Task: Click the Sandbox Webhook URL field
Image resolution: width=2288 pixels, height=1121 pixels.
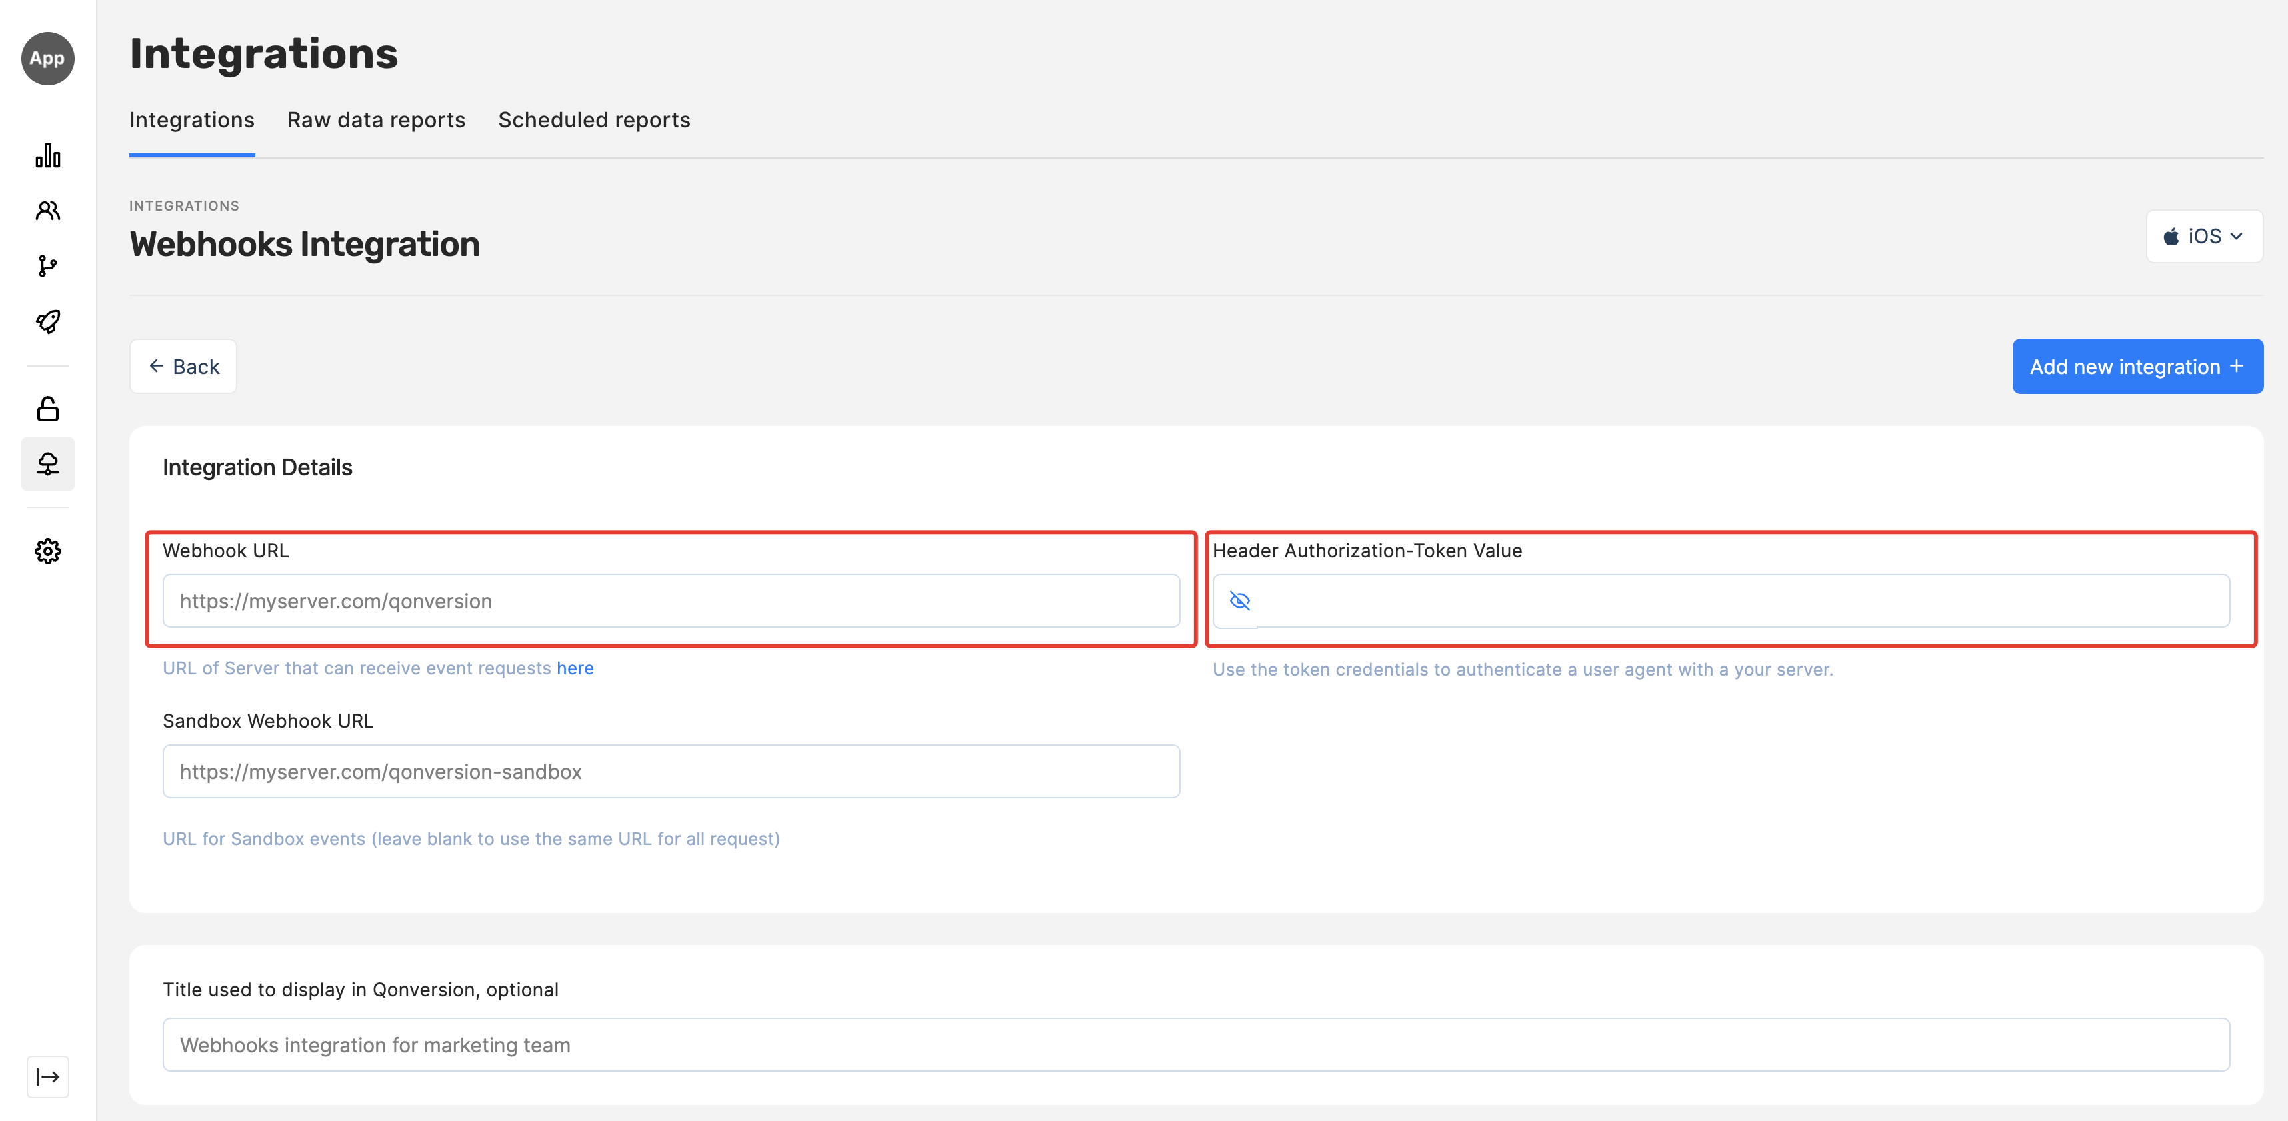Action: coord(671,772)
